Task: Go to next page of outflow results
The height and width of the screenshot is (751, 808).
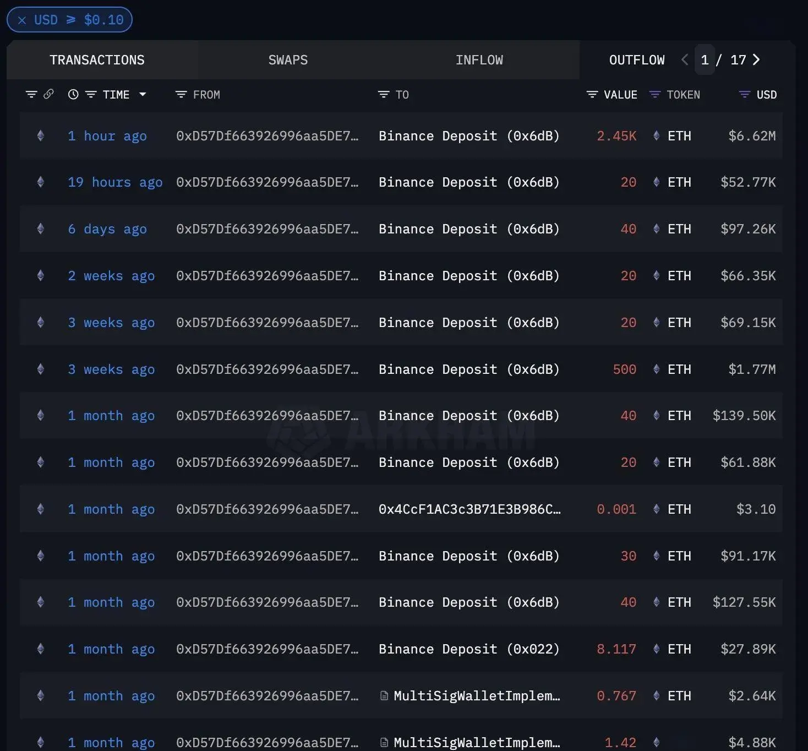Action: tap(756, 59)
